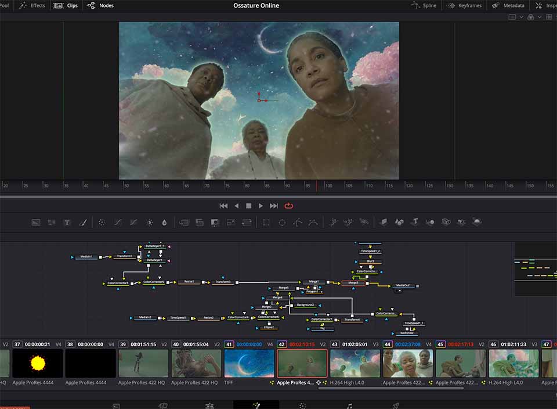Add an Ellipse mask tool
Viewport: 557px width, 409px height.
[282, 223]
